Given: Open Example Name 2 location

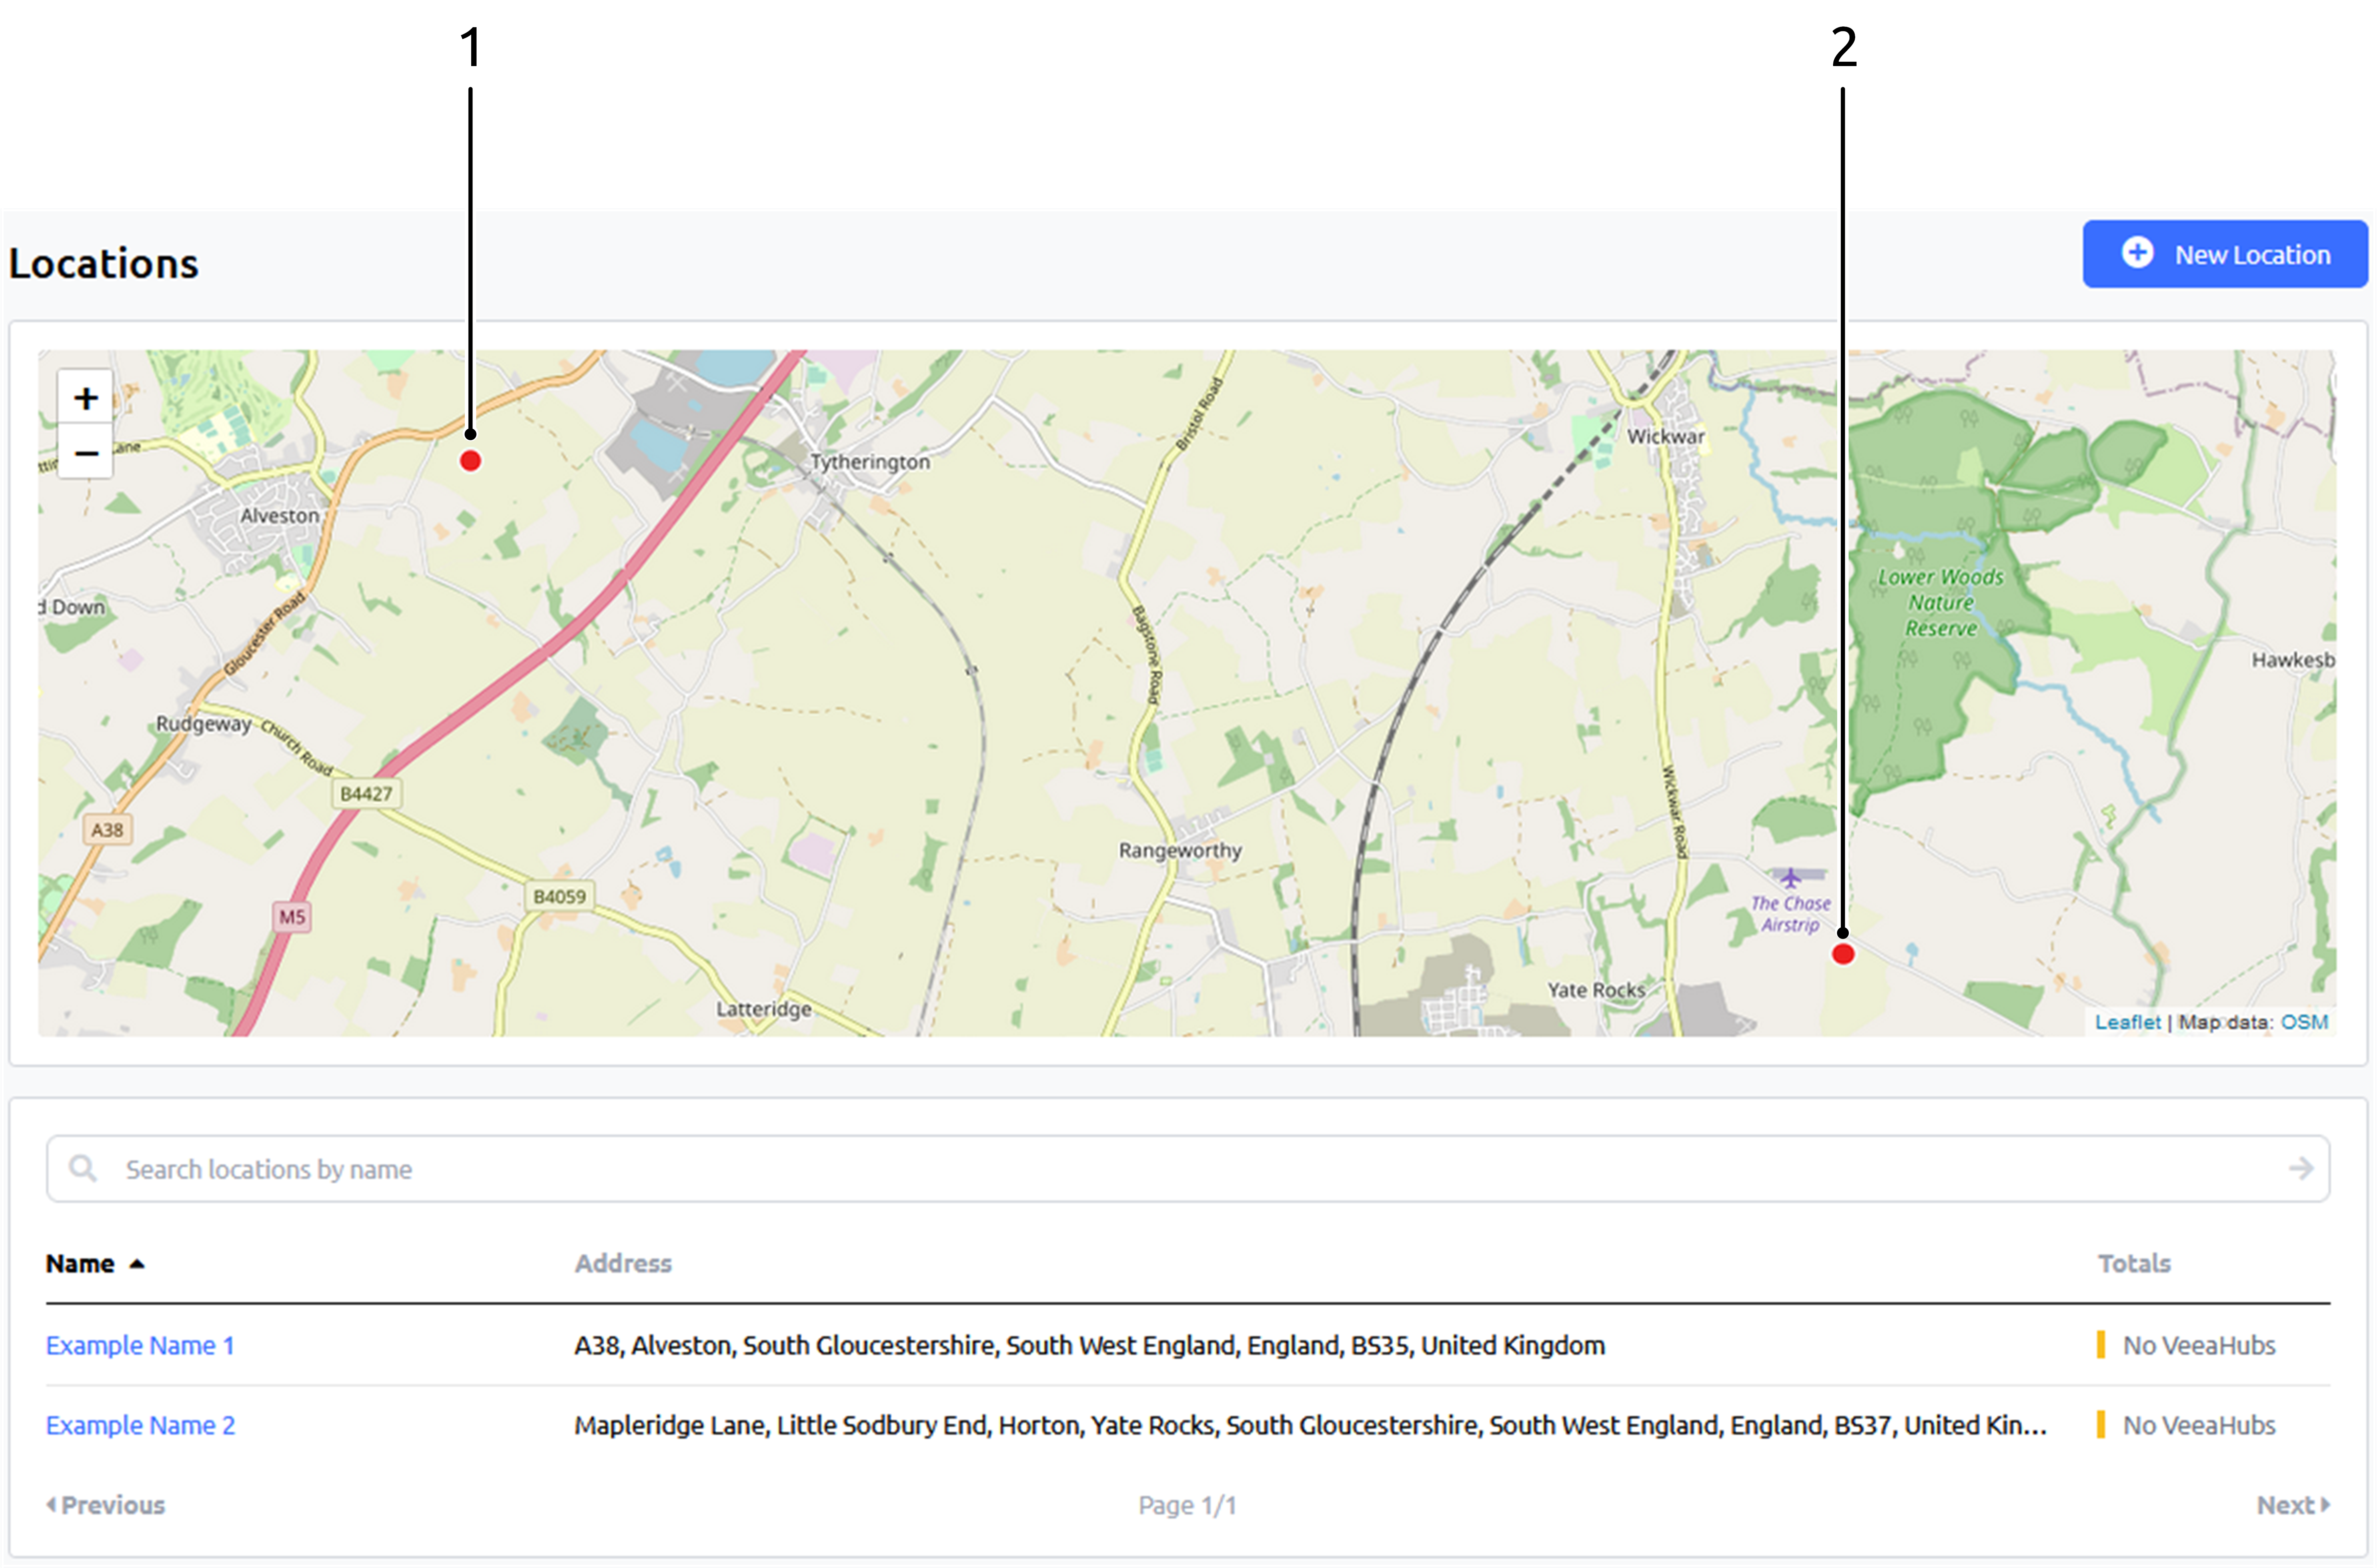Looking at the screenshot, I should coord(140,1425).
